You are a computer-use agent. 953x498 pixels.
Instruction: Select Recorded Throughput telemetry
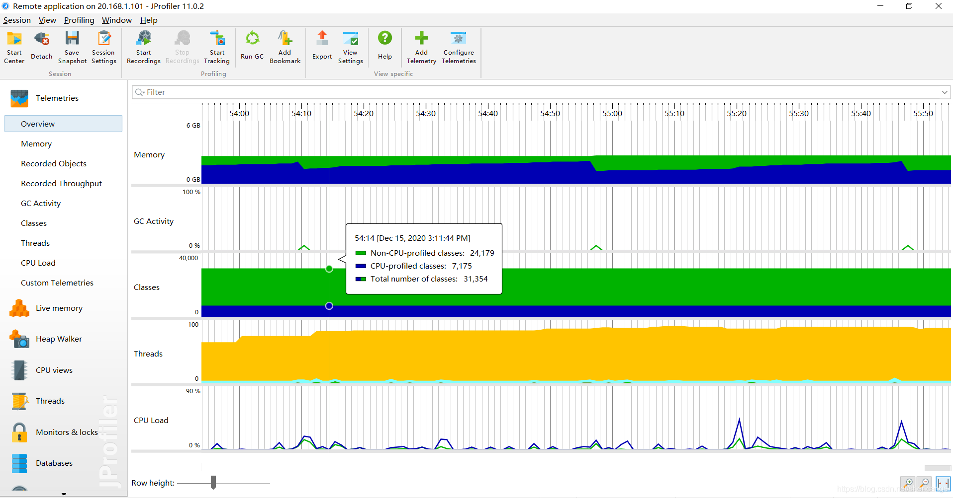point(61,184)
